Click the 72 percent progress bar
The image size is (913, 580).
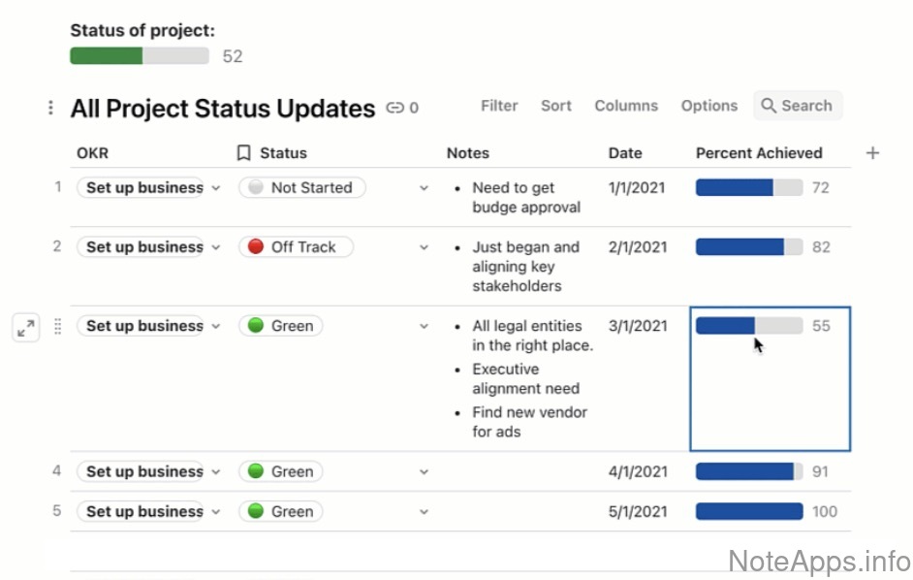point(748,188)
